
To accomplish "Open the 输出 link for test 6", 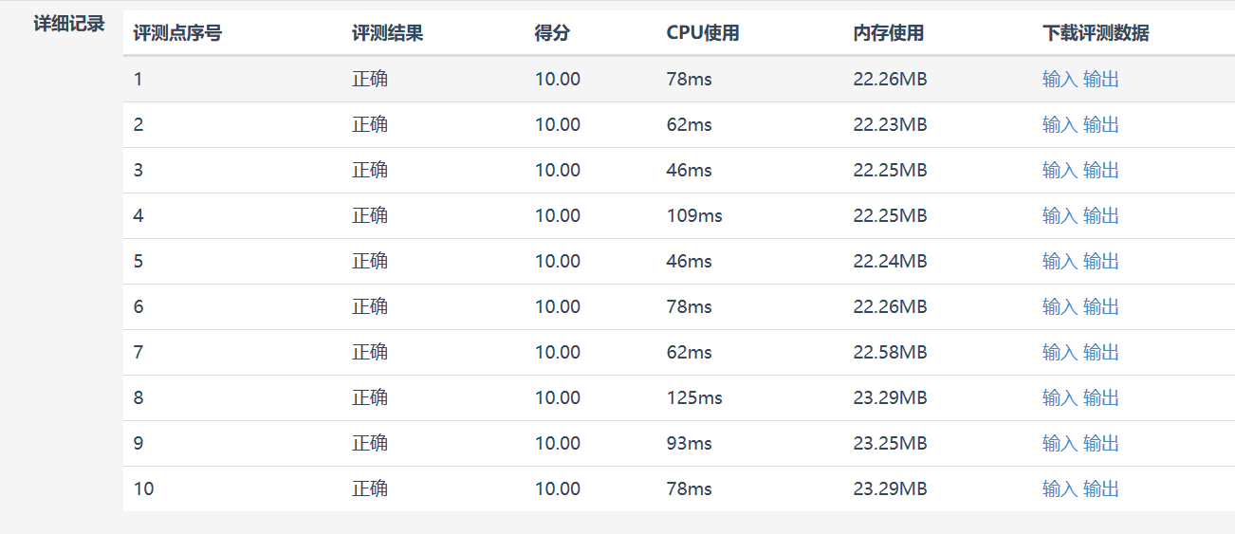I will (x=1101, y=307).
